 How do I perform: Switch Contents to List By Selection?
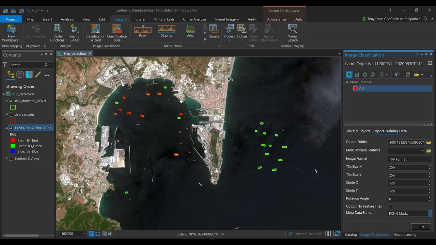[29, 75]
